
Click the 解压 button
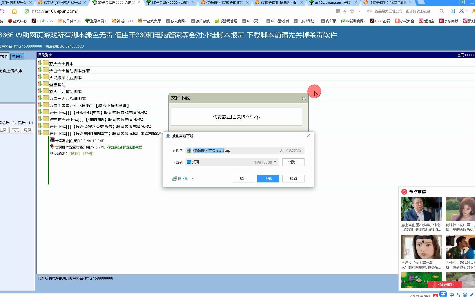pos(243,178)
